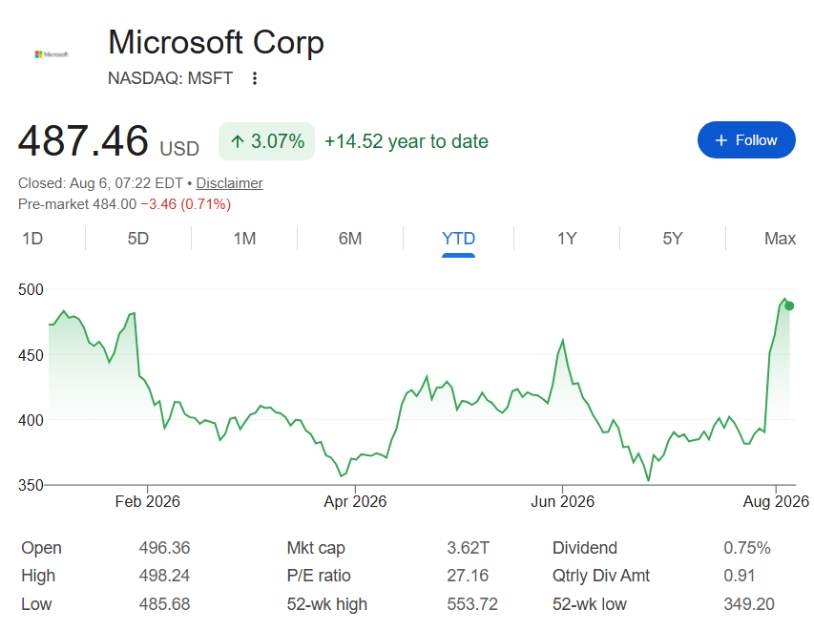814x631 pixels.
Task: Select the YTD time range tab
Action: pos(458,239)
